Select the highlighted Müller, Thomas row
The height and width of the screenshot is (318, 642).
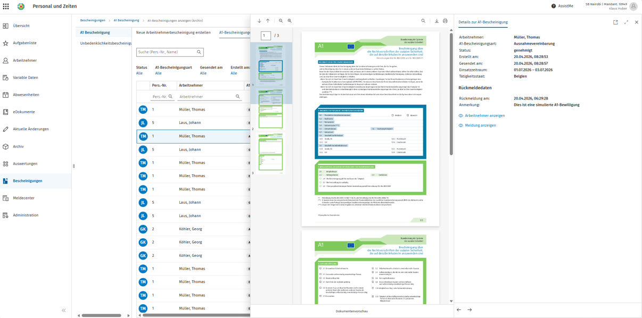pos(193,136)
